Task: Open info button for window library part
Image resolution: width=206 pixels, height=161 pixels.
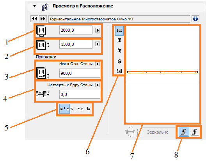Action: pyautogui.click(x=195, y=19)
